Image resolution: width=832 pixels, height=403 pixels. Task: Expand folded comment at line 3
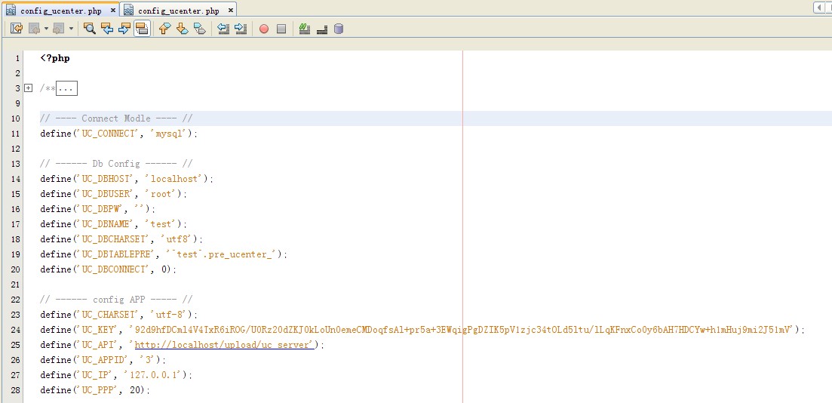[x=28, y=88]
